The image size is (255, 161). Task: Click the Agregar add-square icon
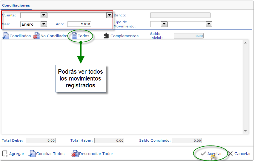point(5,154)
